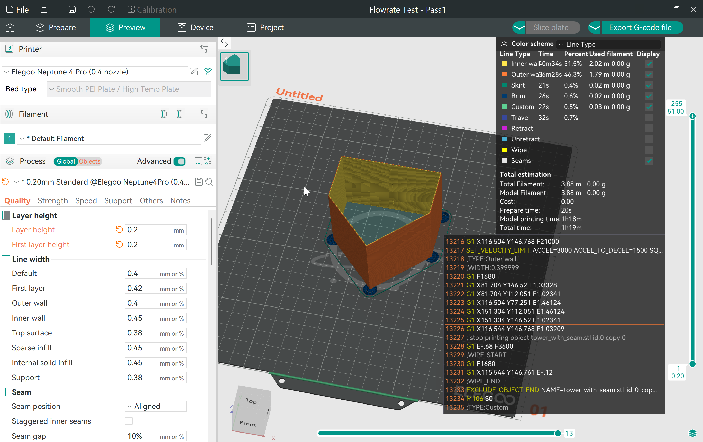Add a filament with the plus icon

click(x=165, y=114)
